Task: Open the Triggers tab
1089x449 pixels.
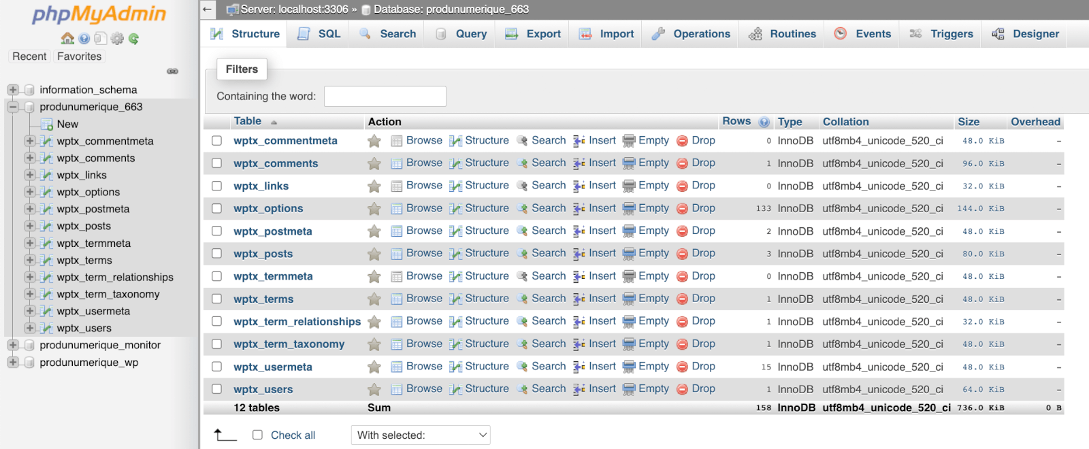Action: (941, 34)
